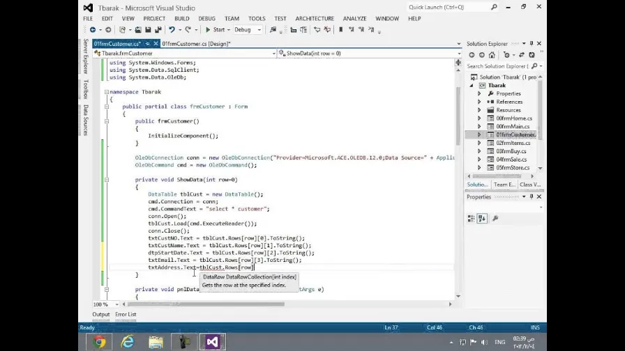The height and width of the screenshot is (351, 625).
Task: Expand the References node
Action: coord(479,102)
